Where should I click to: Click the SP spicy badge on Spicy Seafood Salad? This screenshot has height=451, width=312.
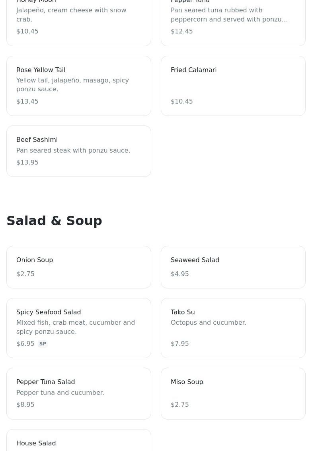[x=43, y=344]
